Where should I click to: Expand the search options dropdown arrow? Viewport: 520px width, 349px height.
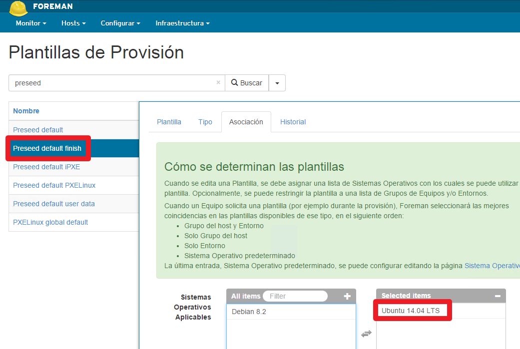[x=277, y=83]
